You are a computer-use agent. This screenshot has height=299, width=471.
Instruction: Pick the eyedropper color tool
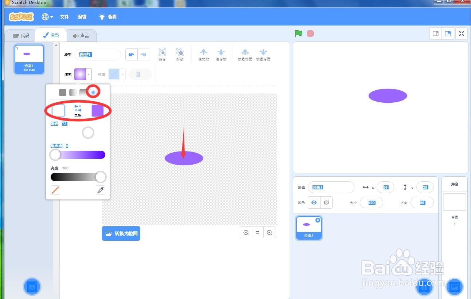pos(101,190)
